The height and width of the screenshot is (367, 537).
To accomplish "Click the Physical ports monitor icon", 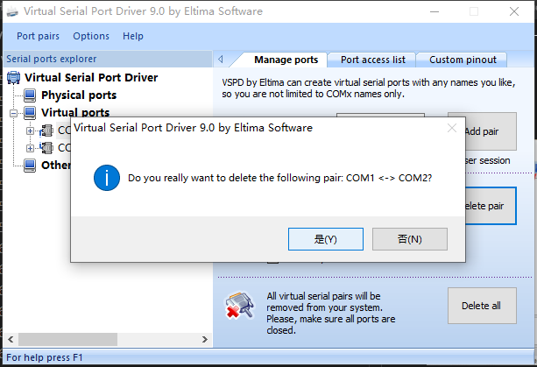I will [x=30, y=95].
